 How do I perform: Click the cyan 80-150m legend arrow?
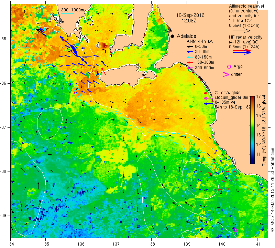(190, 57)
